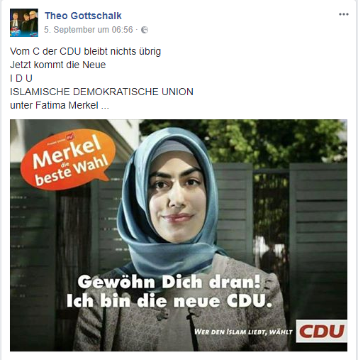Click the orange 'Merkel die beste Wahl' bubble

point(68,160)
